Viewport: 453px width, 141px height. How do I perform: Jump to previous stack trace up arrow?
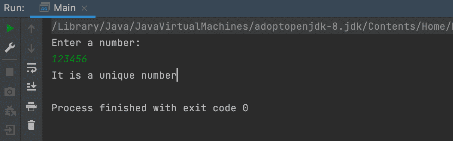pos(32,29)
